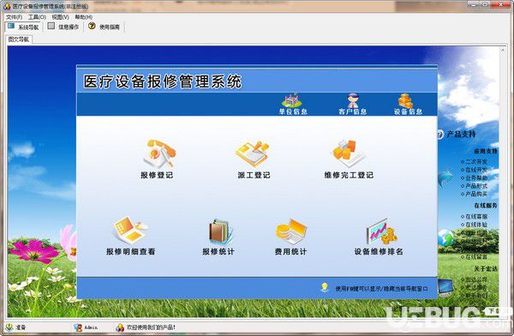The image size is (514, 336).
Task: Open the 工具(O) menu
Action: coord(37,17)
